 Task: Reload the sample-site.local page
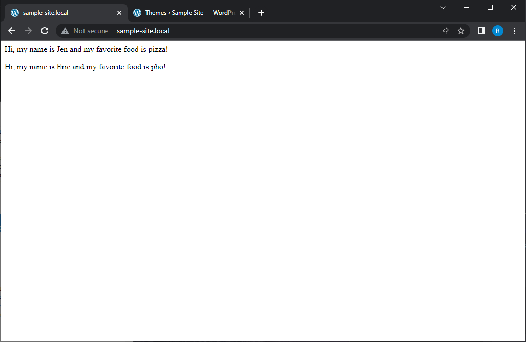[x=45, y=31]
